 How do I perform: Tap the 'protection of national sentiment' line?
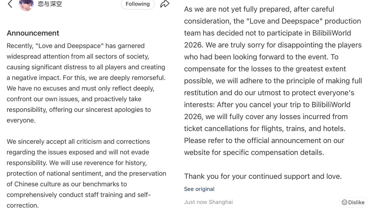tap(86, 173)
